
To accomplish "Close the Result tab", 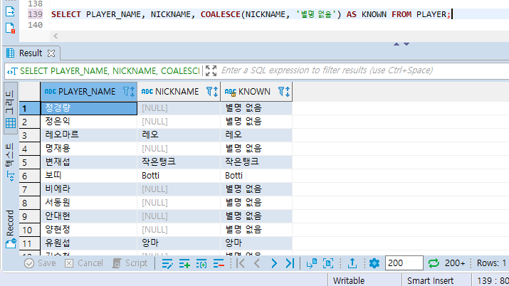I will [x=51, y=53].
